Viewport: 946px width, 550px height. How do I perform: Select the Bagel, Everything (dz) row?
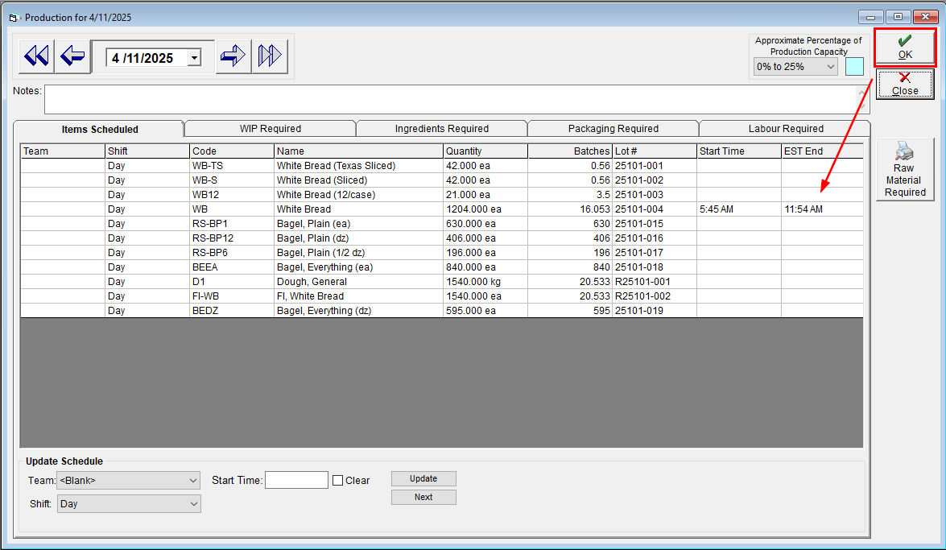(x=442, y=310)
